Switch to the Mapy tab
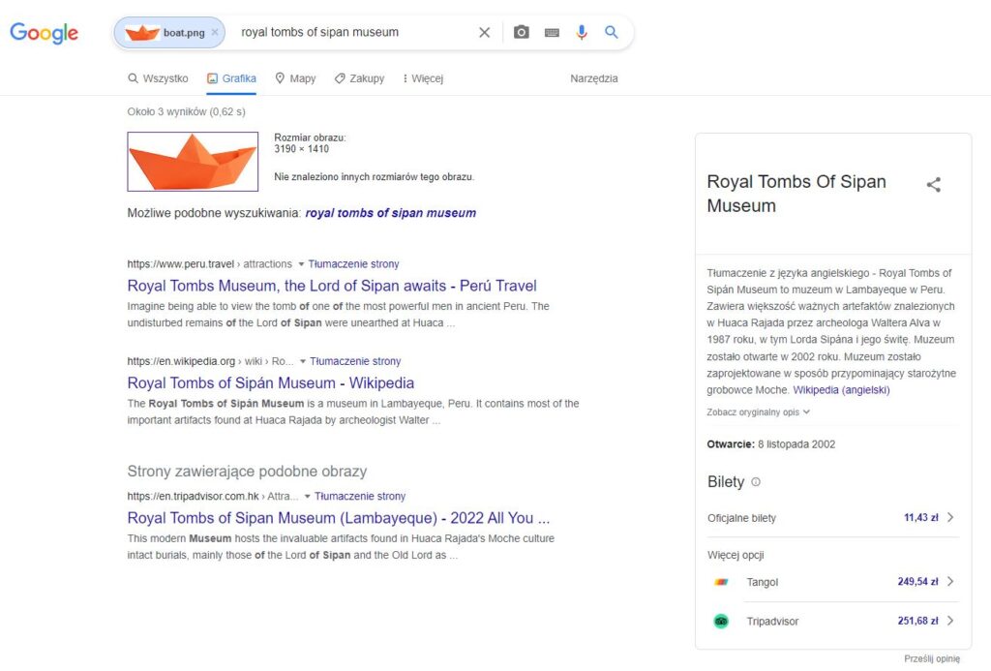This screenshot has height=671, width=991. pyautogui.click(x=295, y=78)
